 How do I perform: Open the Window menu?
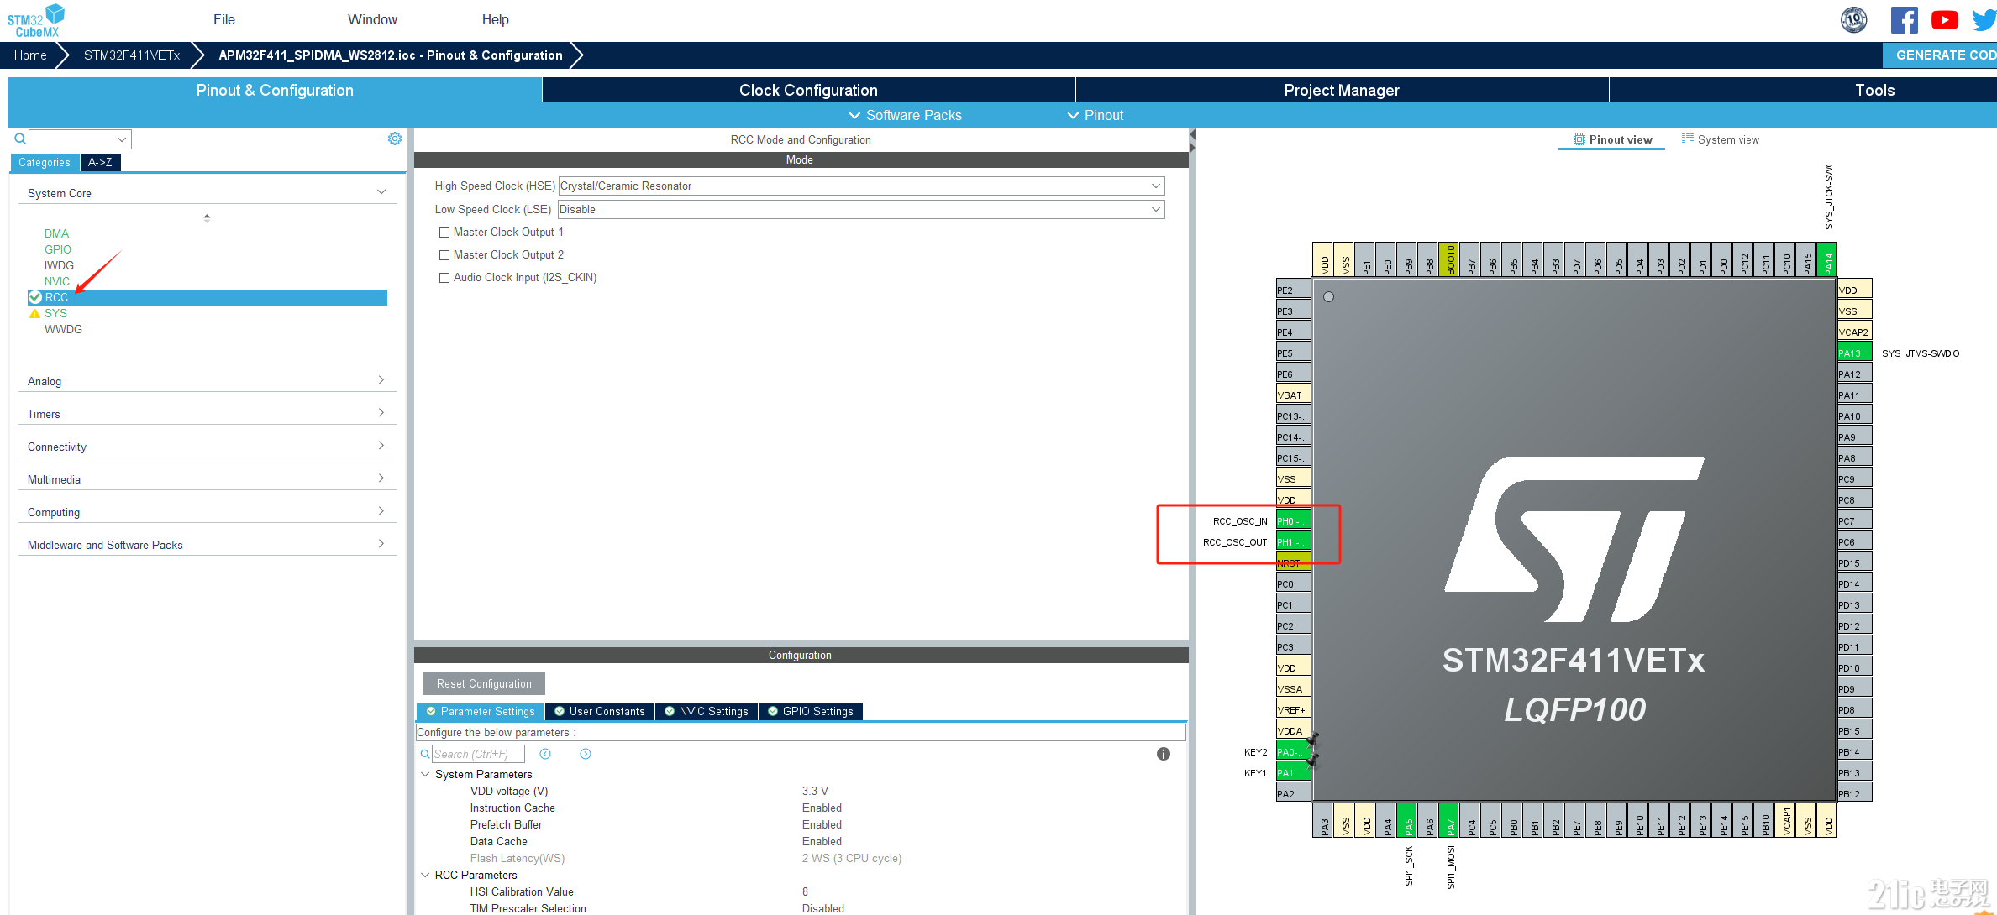(x=372, y=19)
